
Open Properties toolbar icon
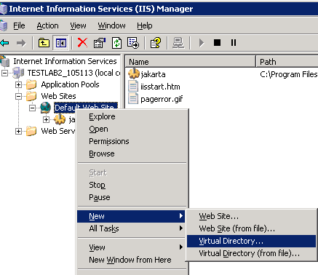[x=100, y=43]
